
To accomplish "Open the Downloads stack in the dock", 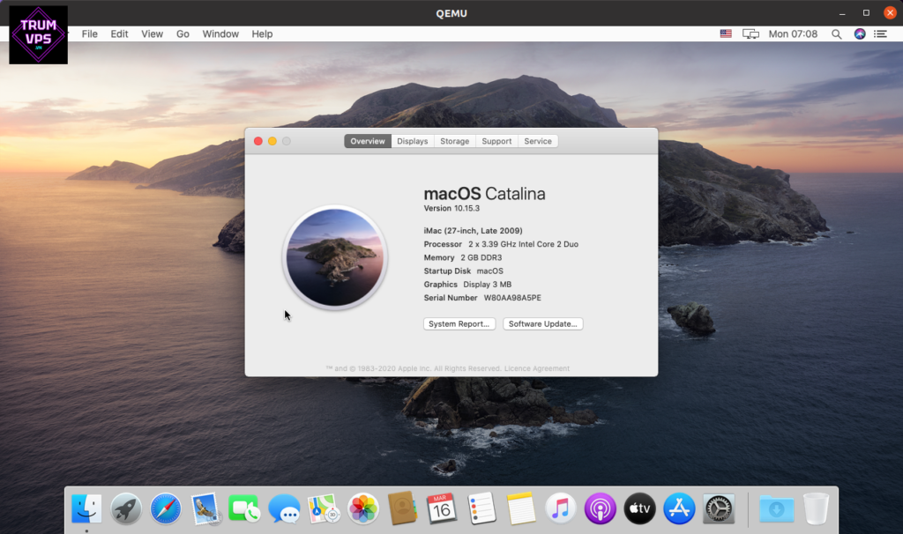I will click(776, 508).
